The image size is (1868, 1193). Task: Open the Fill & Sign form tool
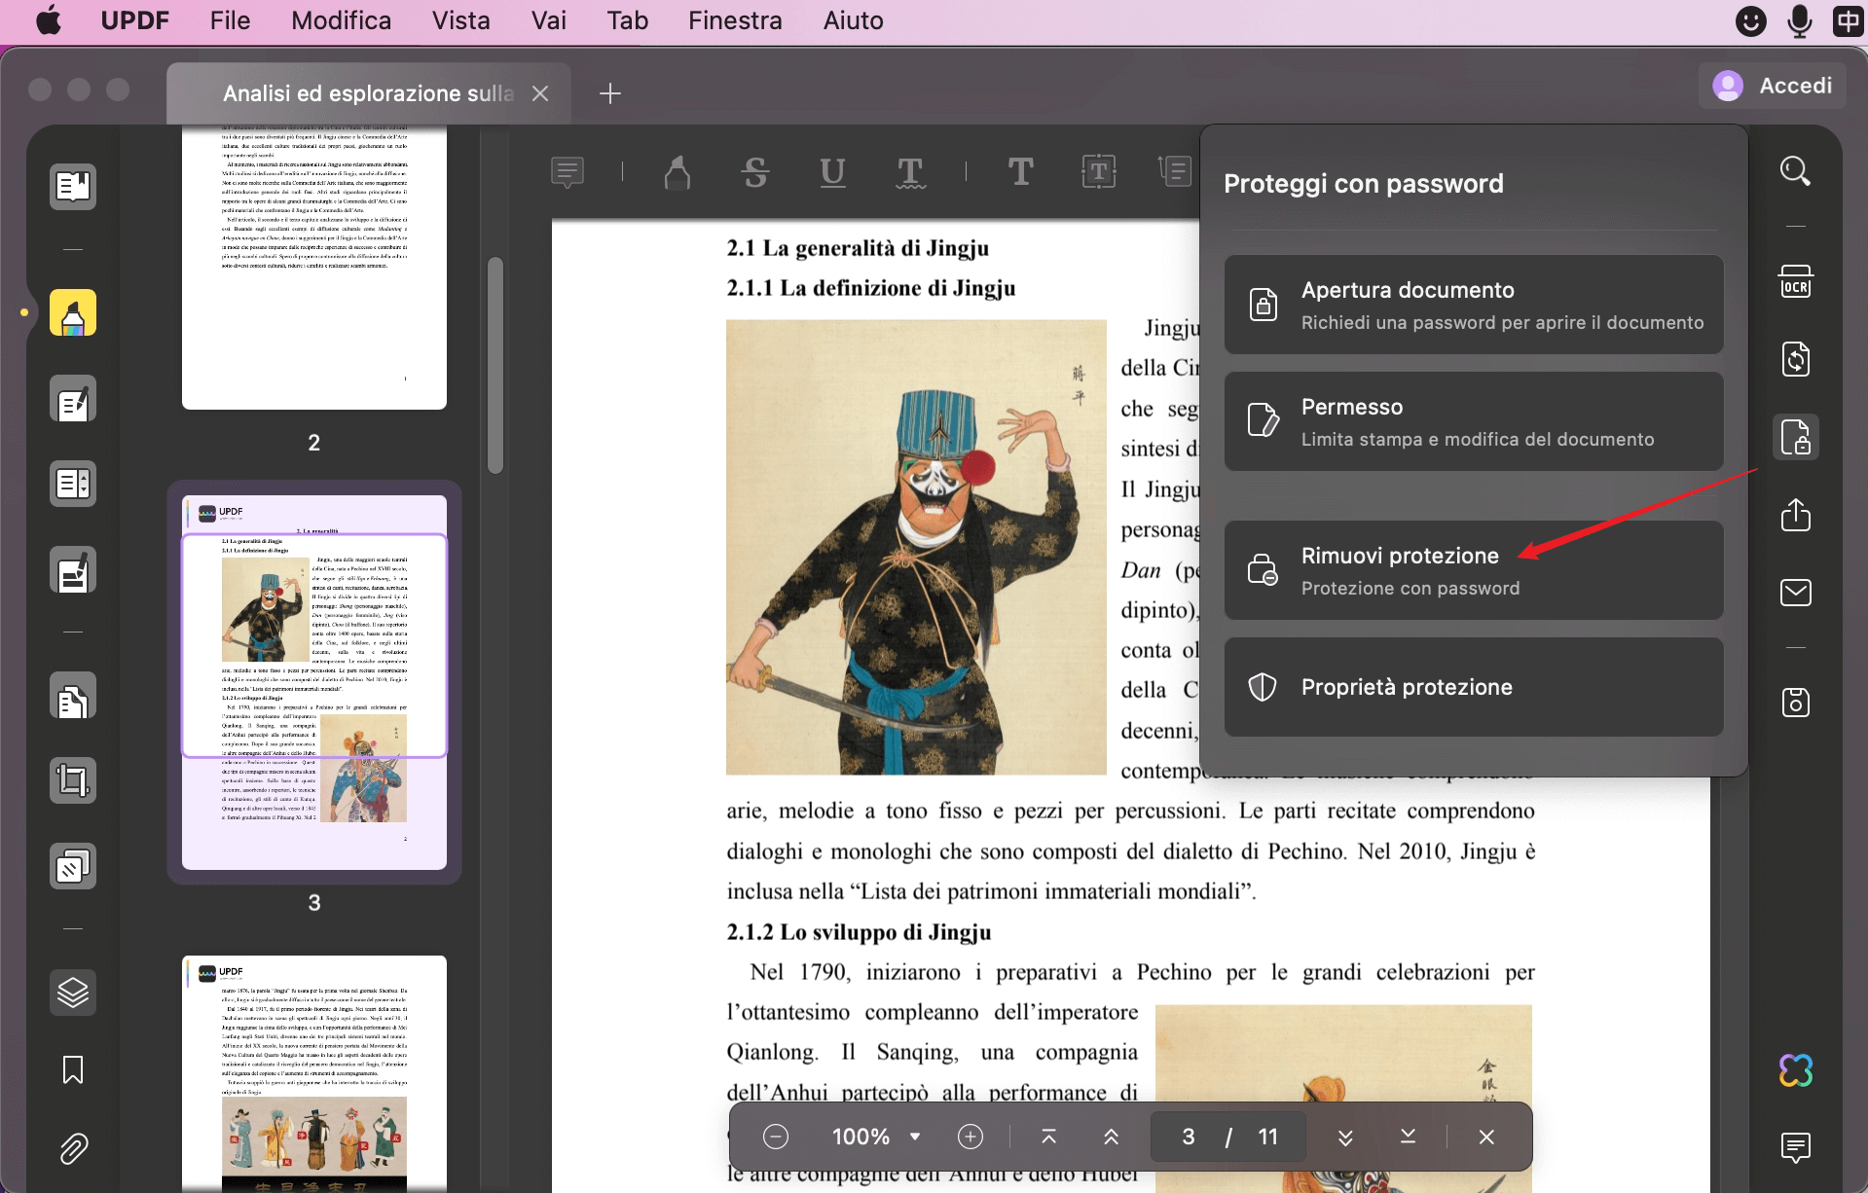click(x=73, y=570)
